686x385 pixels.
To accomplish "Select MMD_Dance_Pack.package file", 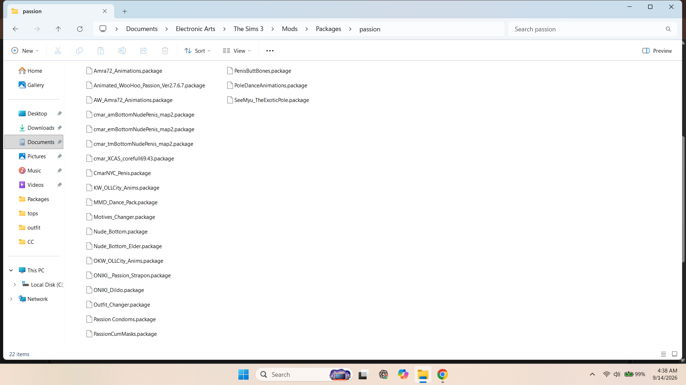I will [x=122, y=202].
